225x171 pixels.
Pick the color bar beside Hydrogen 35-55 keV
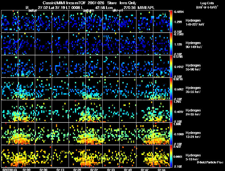tap(171, 89)
